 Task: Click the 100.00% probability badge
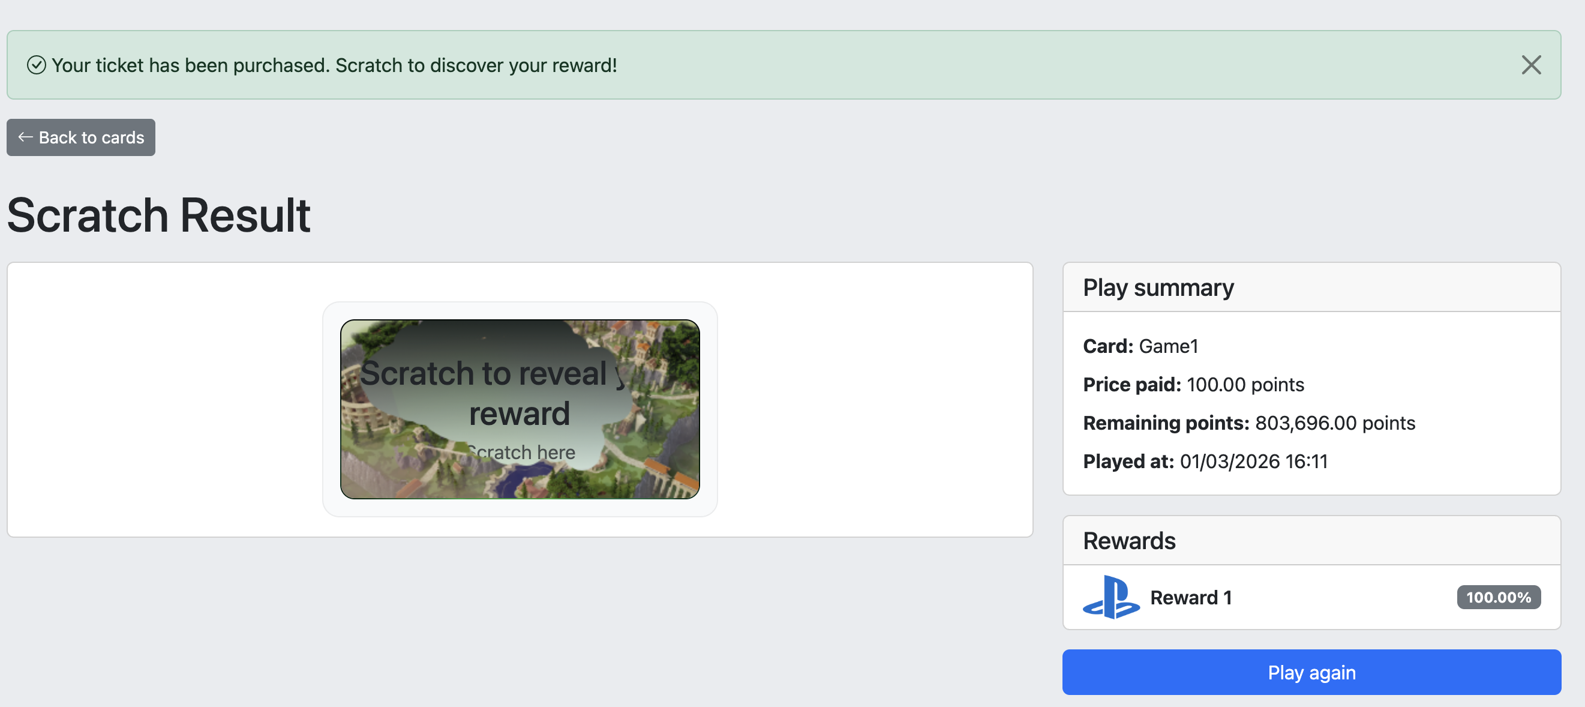(1497, 597)
